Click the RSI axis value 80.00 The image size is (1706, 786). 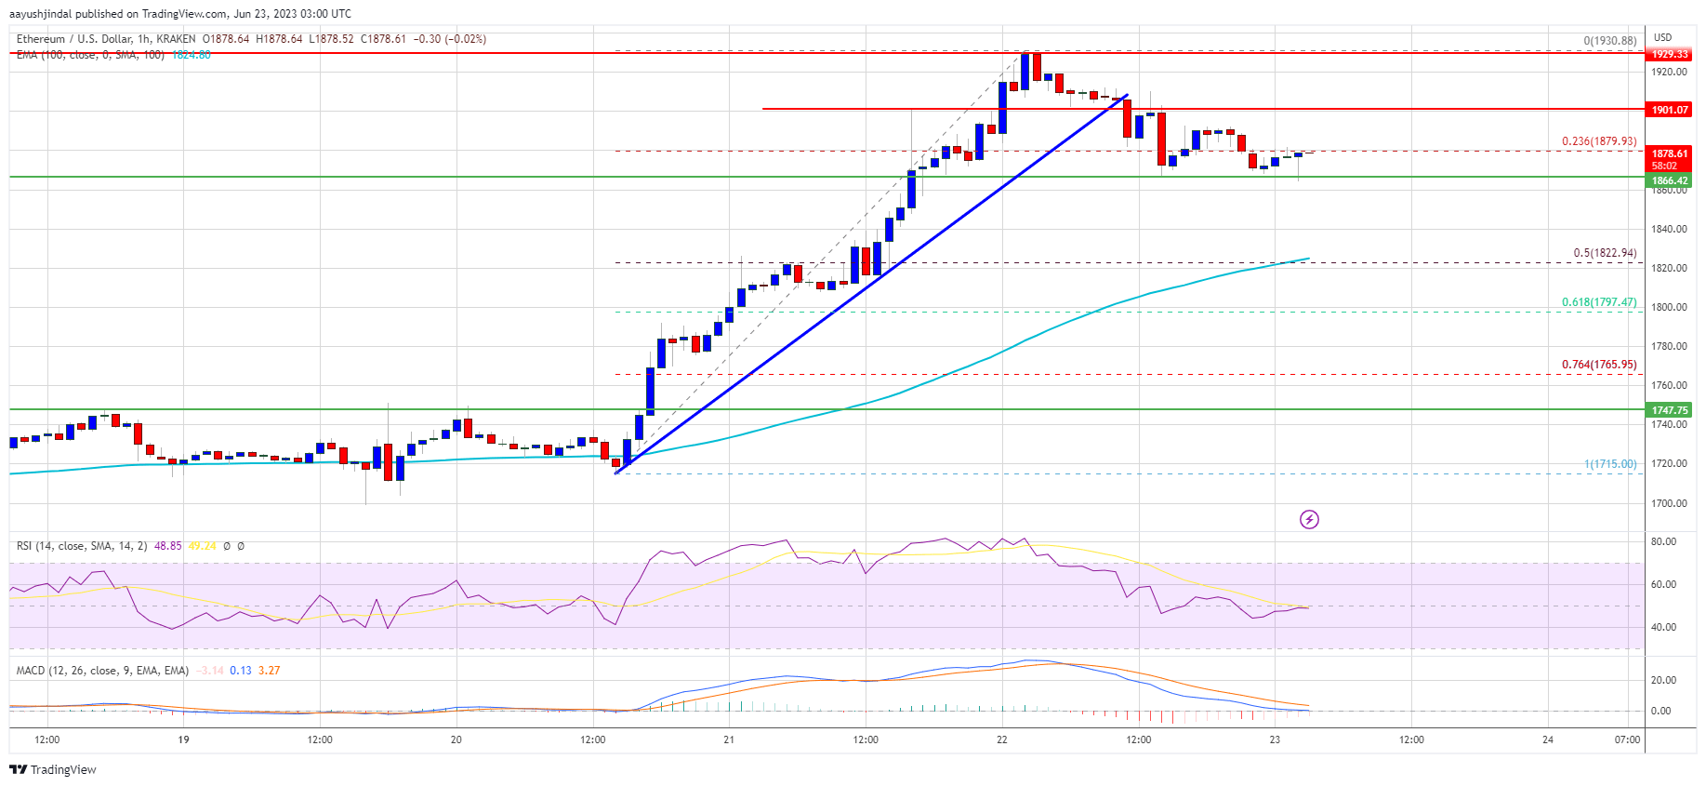pyautogui.click(x=1663, y=541)
